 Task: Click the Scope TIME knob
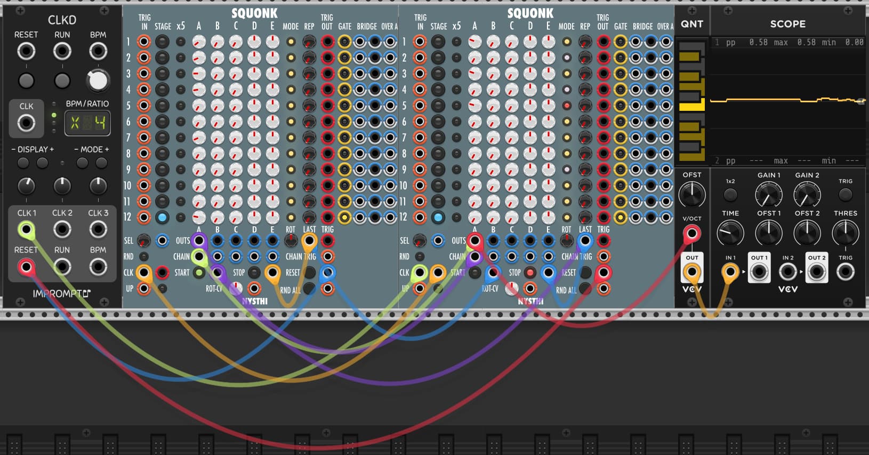tap(730, 233)
